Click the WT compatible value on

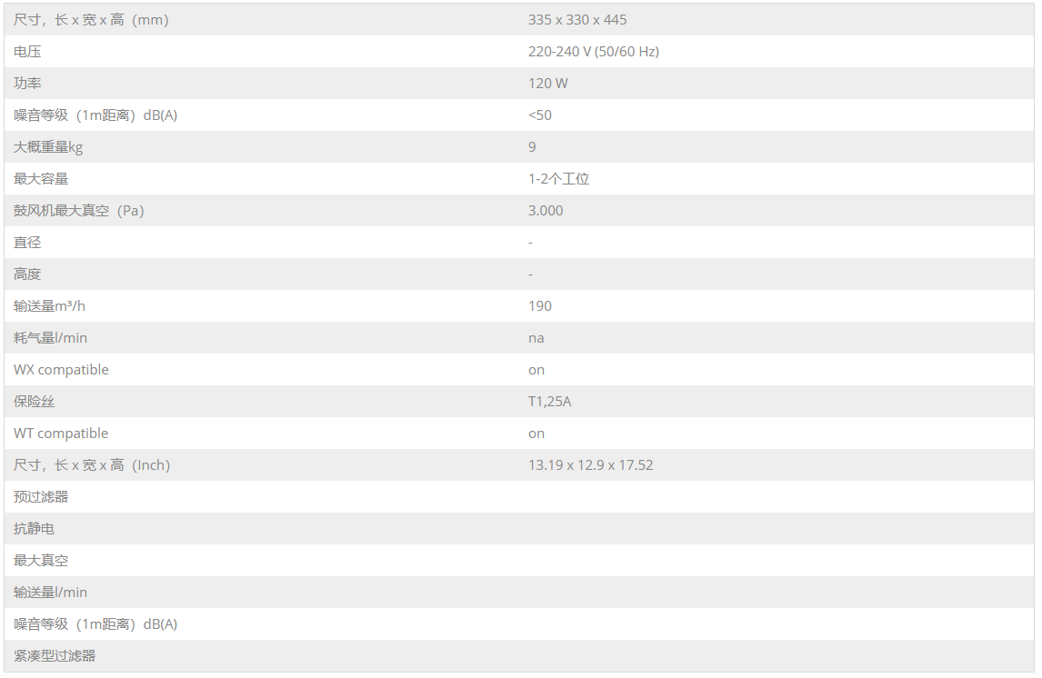536,434
